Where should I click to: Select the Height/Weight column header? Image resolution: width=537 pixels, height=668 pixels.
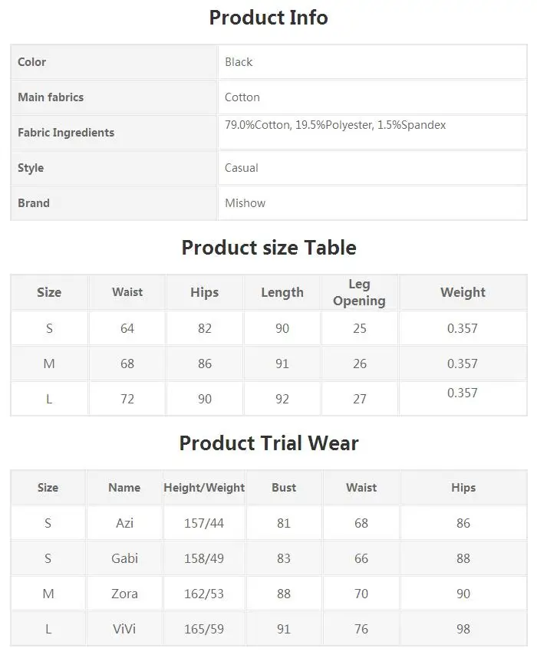(x=204, y=488)
